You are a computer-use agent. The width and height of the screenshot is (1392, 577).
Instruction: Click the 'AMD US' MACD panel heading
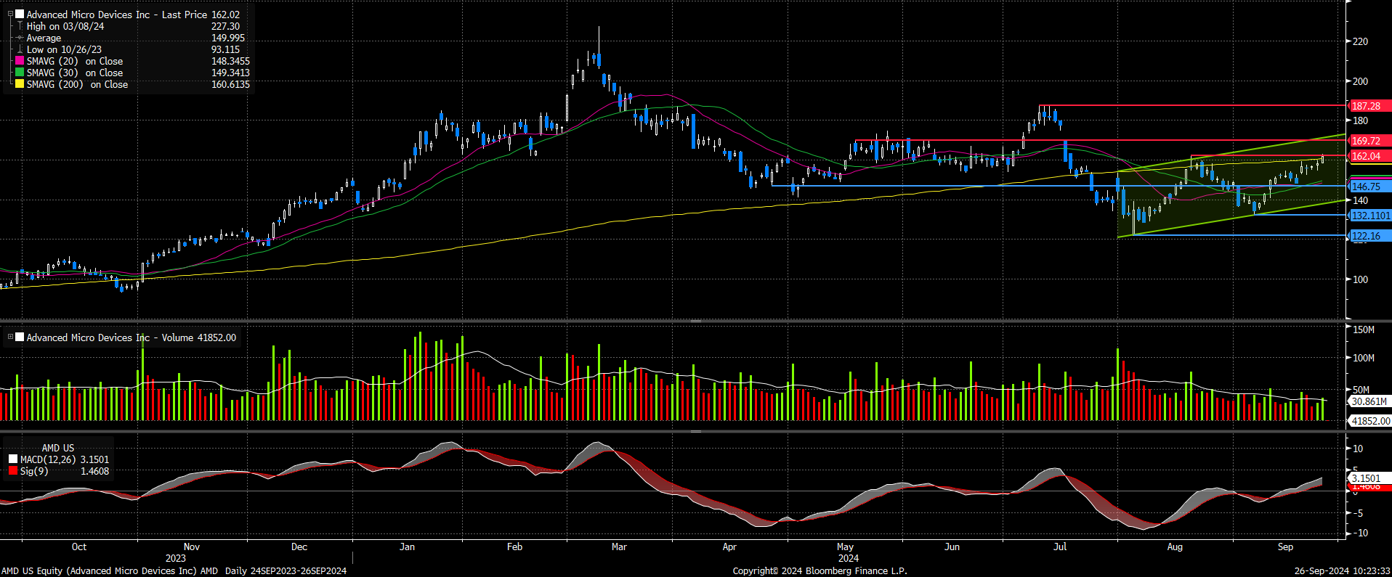(58, 448)
